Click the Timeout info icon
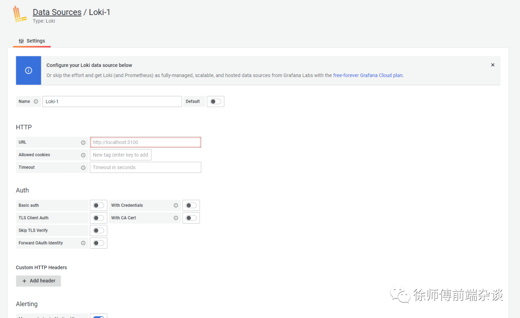The image size is (520, 318). click(83, 168)
